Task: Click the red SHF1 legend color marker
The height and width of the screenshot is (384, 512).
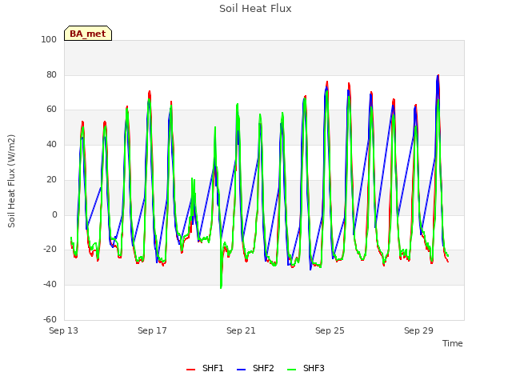Action: pos(190,370)
